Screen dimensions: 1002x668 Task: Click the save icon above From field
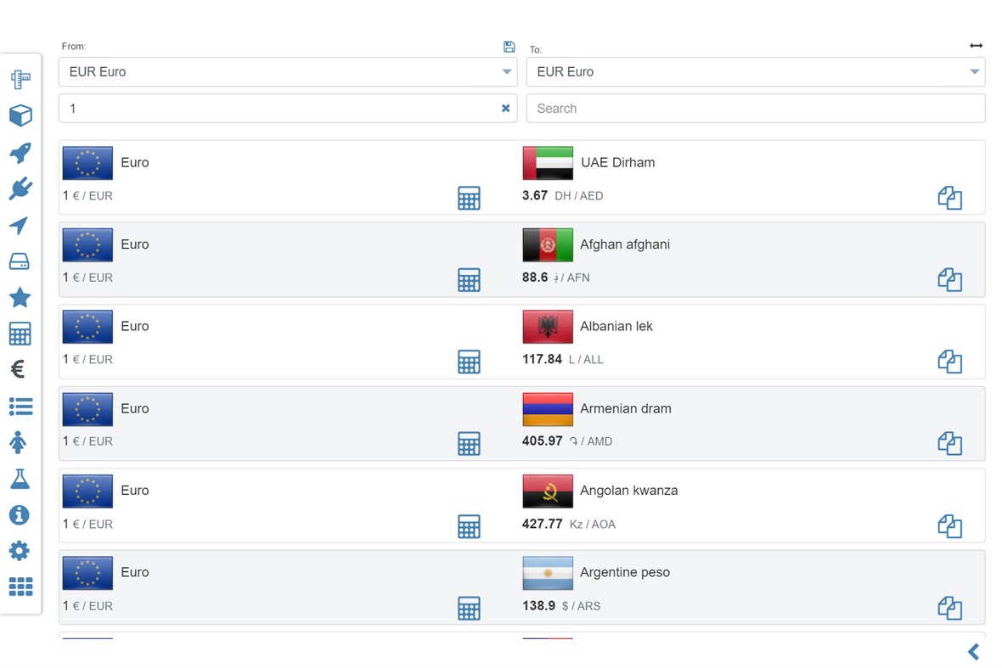pyautogui.click(x=509, y=47)
